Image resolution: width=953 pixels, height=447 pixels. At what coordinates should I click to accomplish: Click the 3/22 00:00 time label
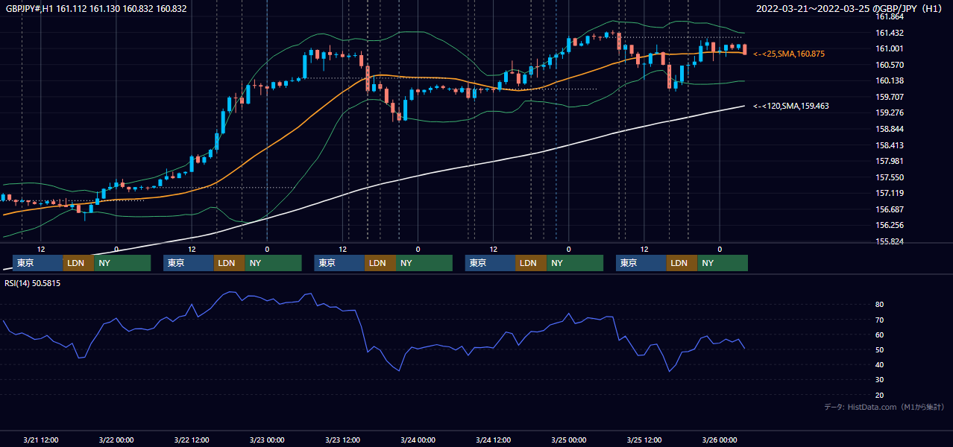[x=116, y=440]
